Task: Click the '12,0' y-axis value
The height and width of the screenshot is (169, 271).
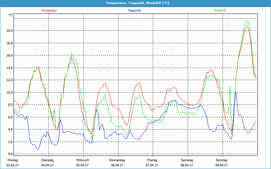Action: click(x=9, y=80)
